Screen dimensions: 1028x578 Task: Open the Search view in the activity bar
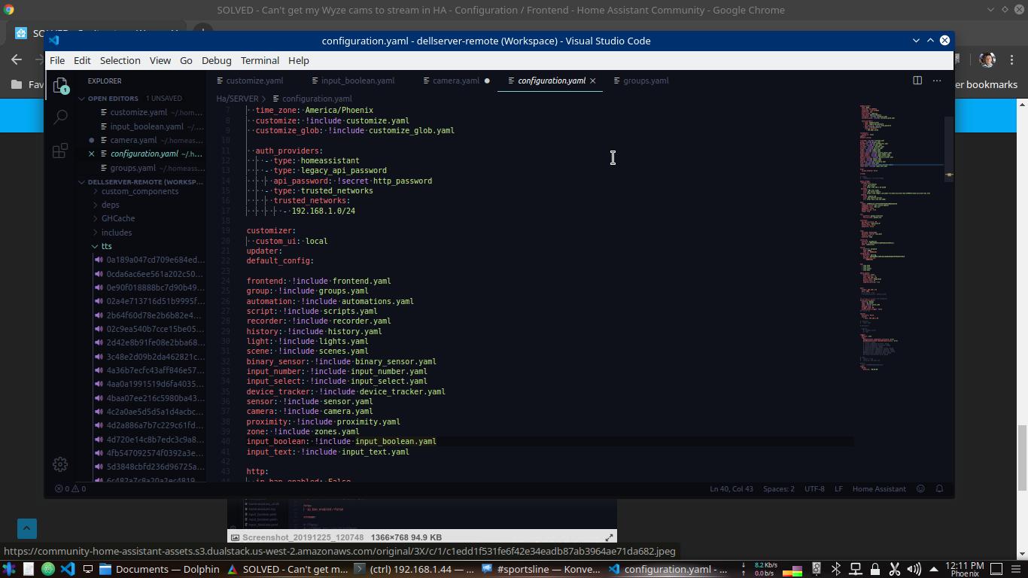pos(61,117)
